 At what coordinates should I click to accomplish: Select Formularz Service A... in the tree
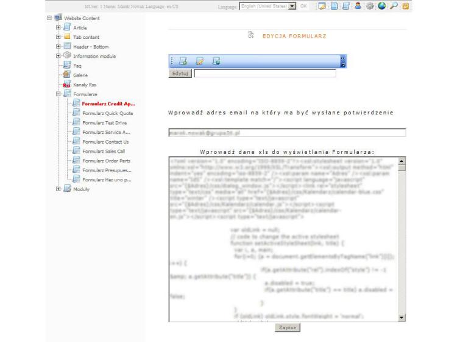click(106, 132)
